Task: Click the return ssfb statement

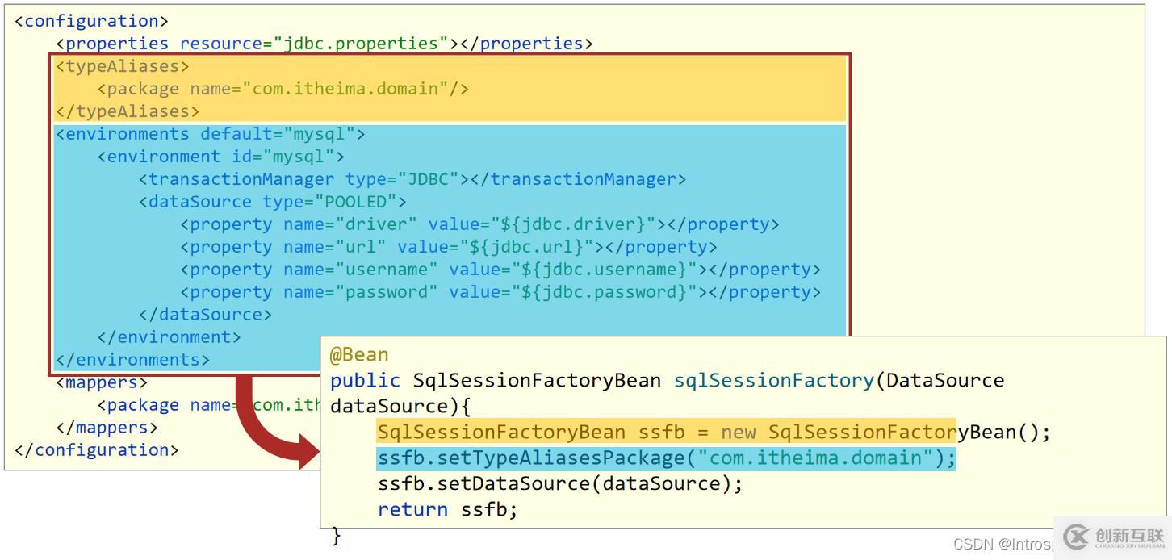Action: click(447, 509)
